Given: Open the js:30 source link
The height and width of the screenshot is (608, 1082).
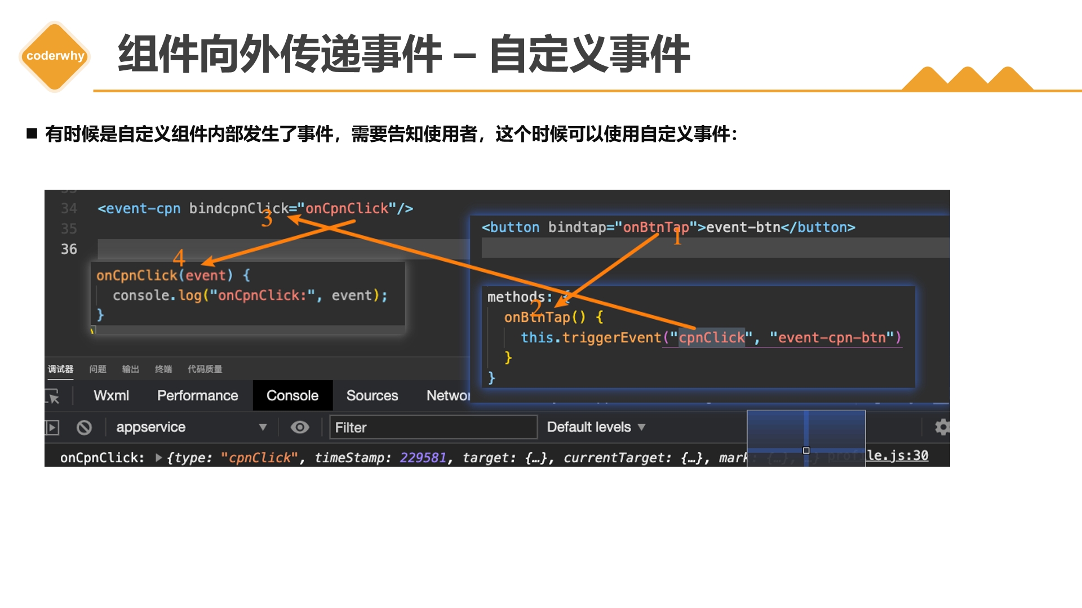Looking at the screenshot, I should [x=897, y=455].
